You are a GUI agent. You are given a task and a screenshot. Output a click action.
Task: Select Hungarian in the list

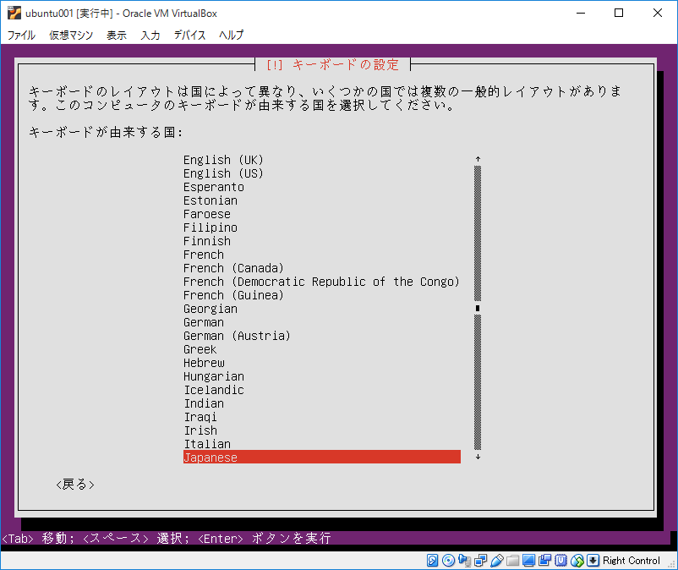pos(322,376)
